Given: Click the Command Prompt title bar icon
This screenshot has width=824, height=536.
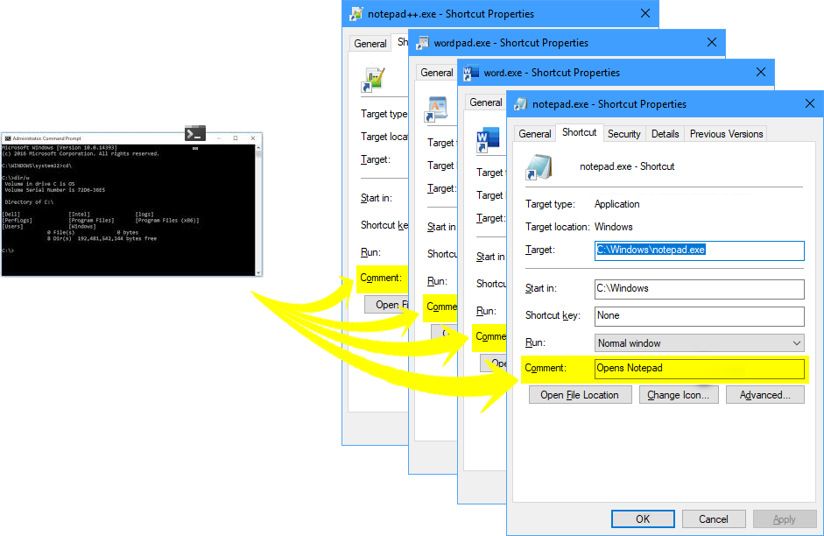Looking at the screenshot, I should coord(7,138).
